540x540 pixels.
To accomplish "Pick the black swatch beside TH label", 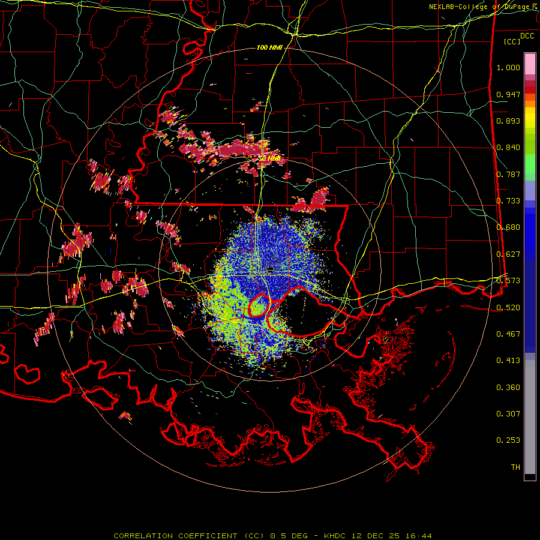I will point(530,477).
